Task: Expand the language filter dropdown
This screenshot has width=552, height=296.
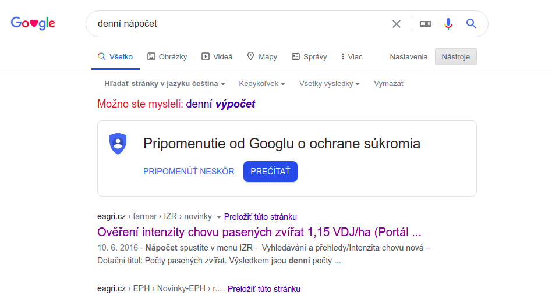Action: coord(164,84)
